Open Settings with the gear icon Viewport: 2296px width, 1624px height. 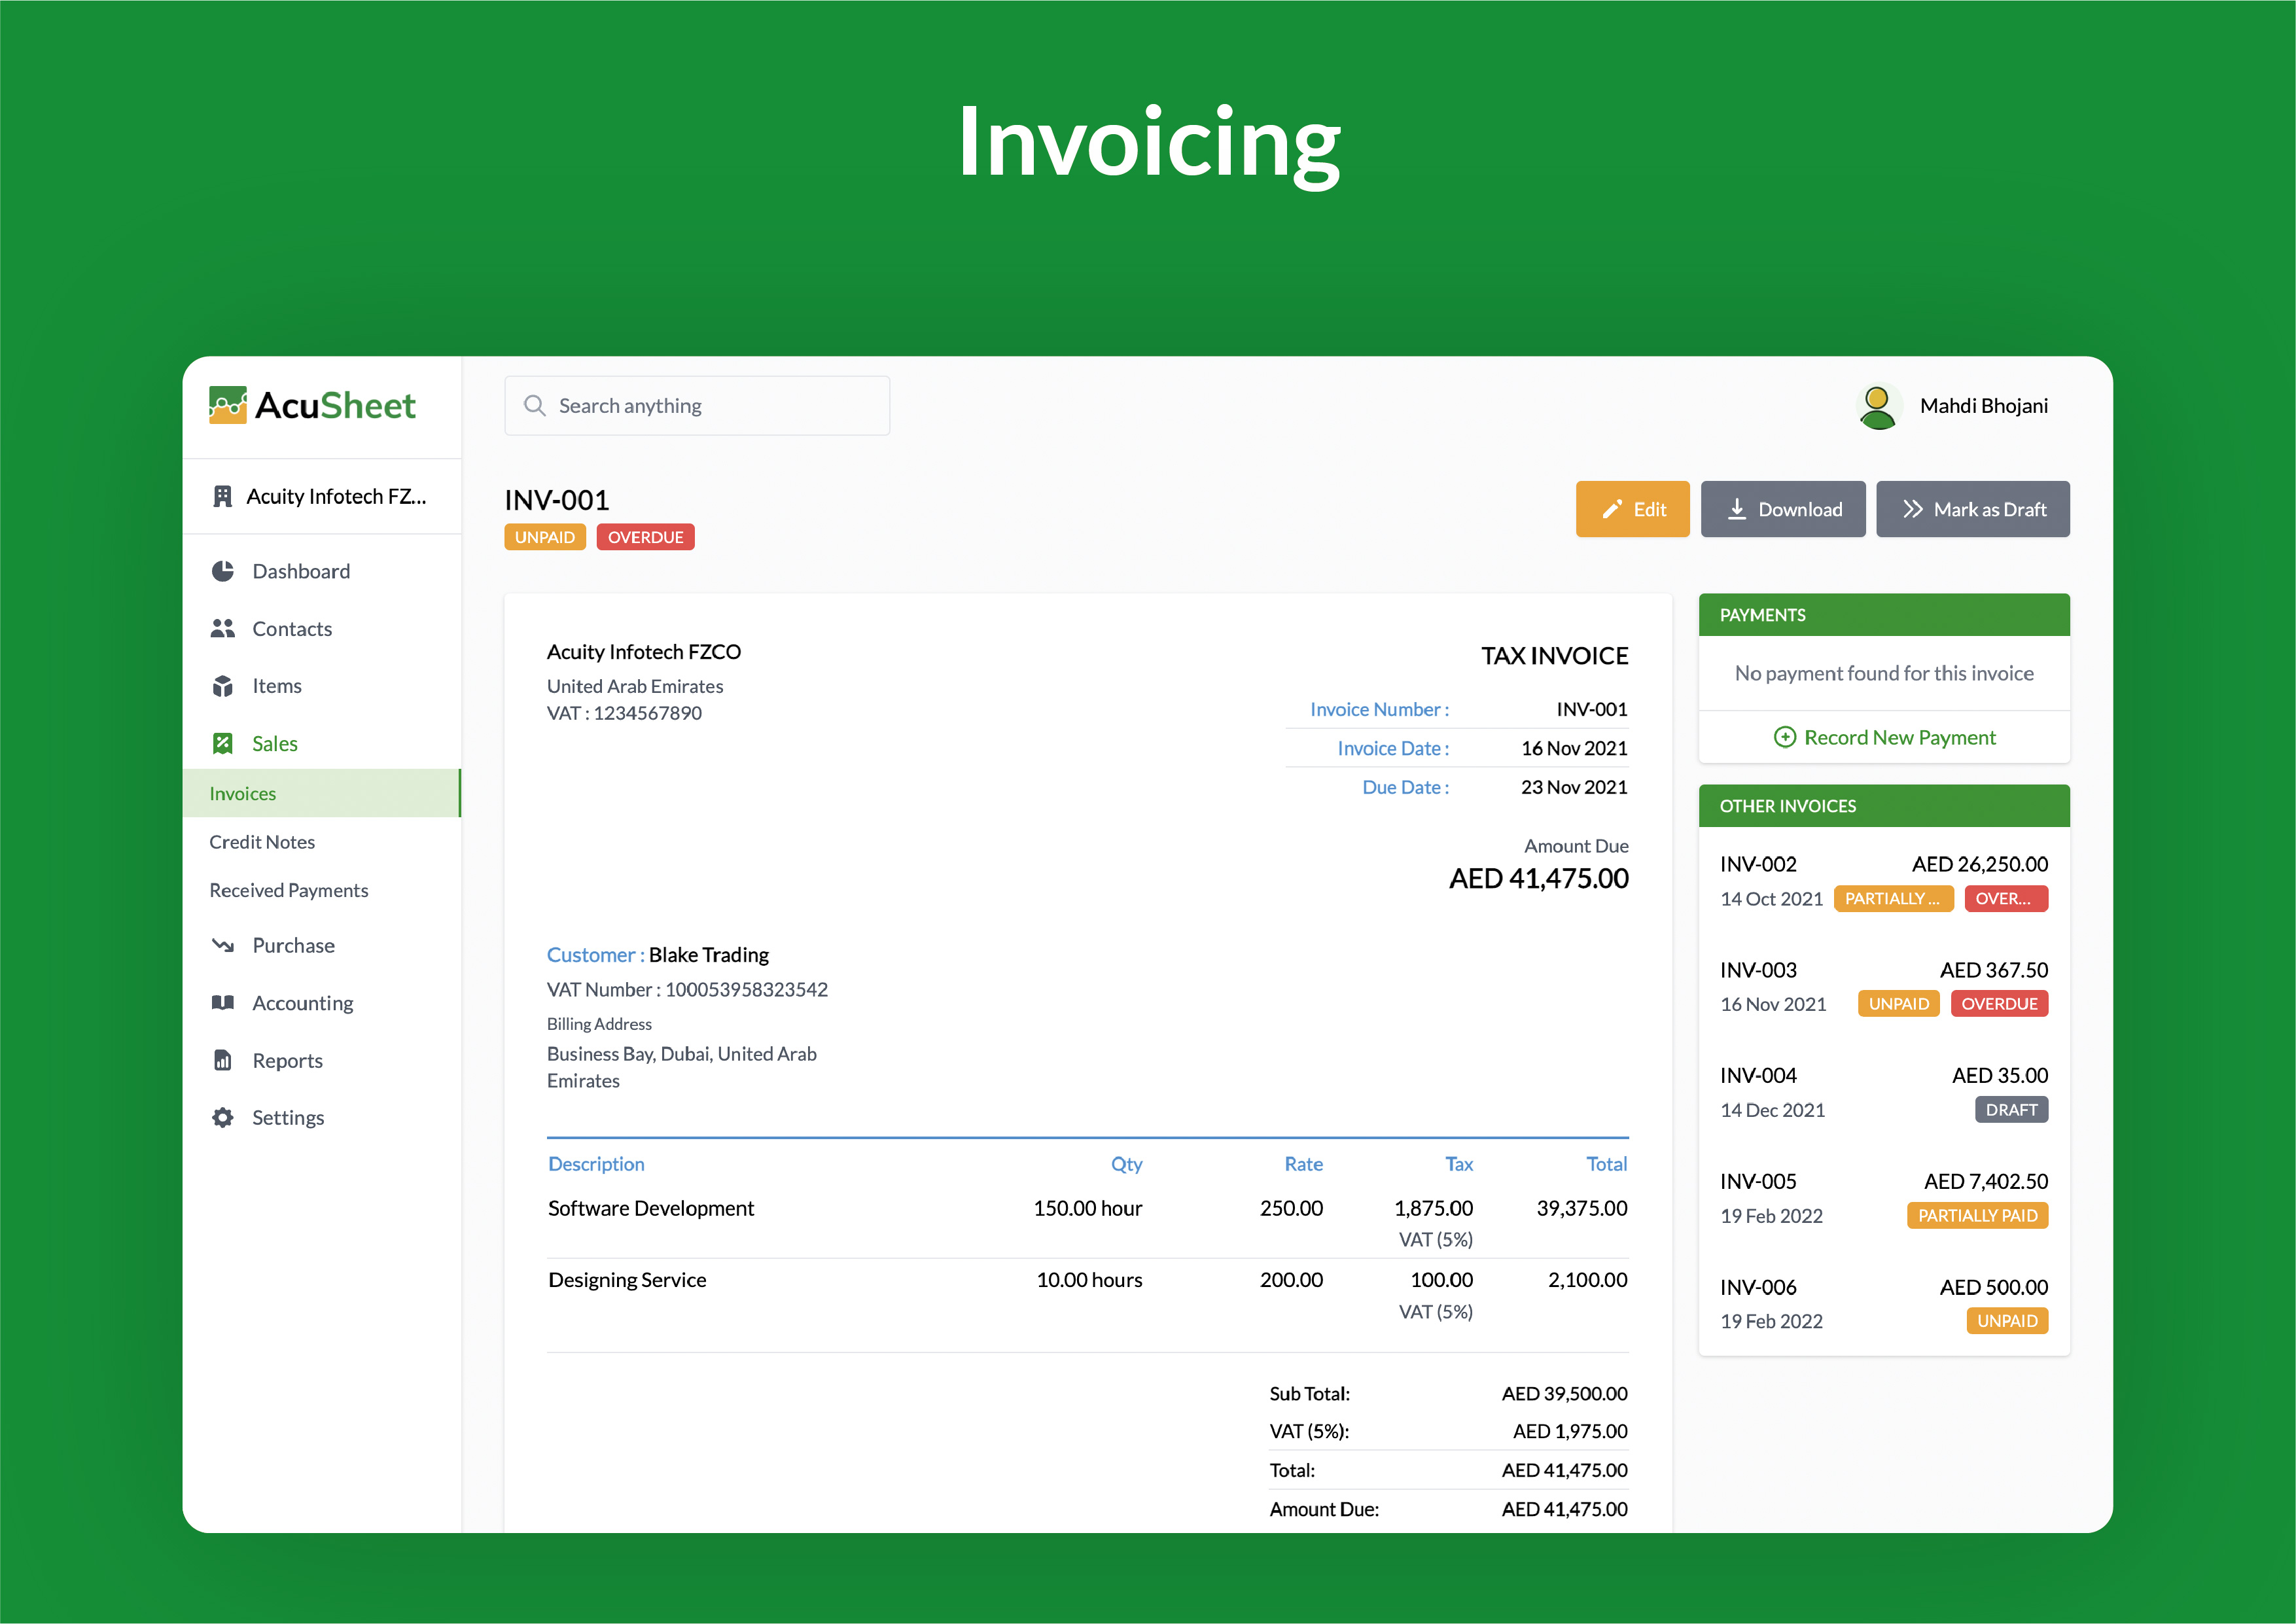tap(224, 1117)
